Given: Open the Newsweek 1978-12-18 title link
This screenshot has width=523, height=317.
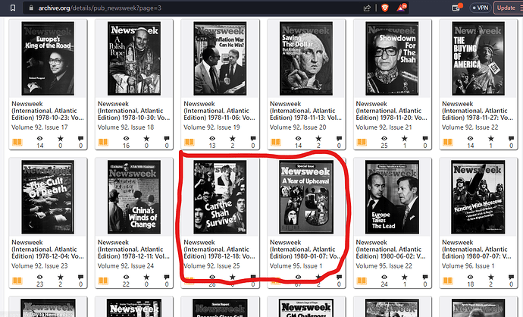Looking at the screenshot, I should (x=220, y=250).
